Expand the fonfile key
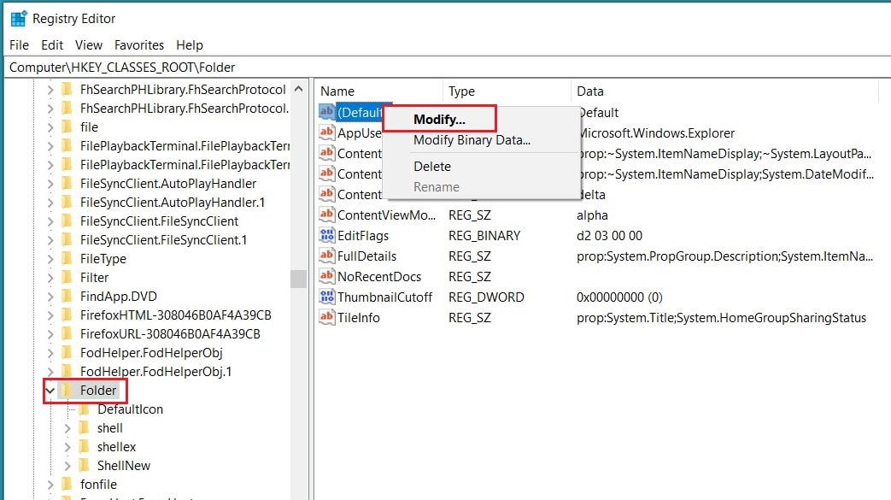The image size is (891, 500). tap(50, 484)
